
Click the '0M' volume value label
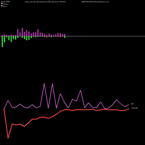[x=132, y=104]
